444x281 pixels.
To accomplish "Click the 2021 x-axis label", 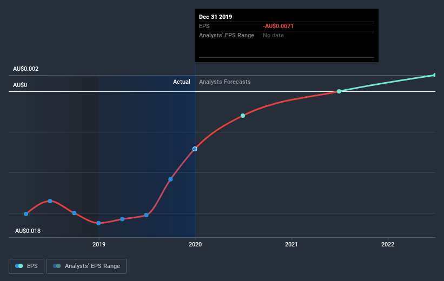I will (x=291, y=244).
